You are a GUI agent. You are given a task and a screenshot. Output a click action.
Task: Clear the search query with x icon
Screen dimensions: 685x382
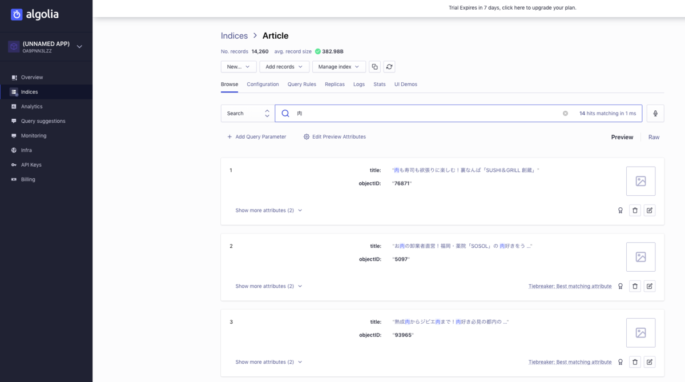click(566, 113)
